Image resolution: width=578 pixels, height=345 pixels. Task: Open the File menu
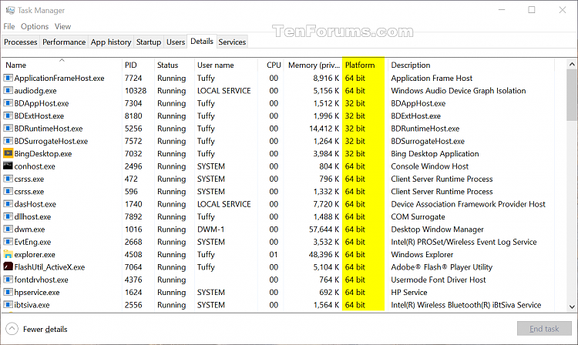[x=9, y=26]
